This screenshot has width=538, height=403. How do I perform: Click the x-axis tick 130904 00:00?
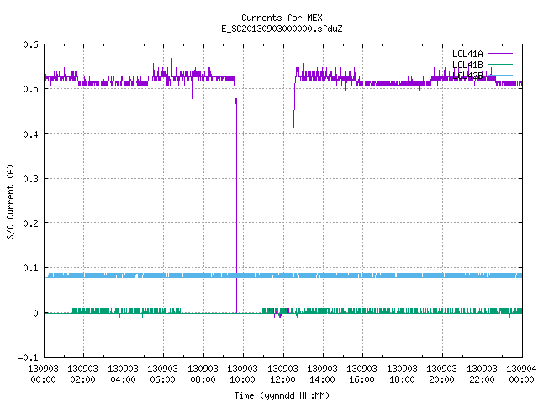pyautogui.click(x=521, y=374)
